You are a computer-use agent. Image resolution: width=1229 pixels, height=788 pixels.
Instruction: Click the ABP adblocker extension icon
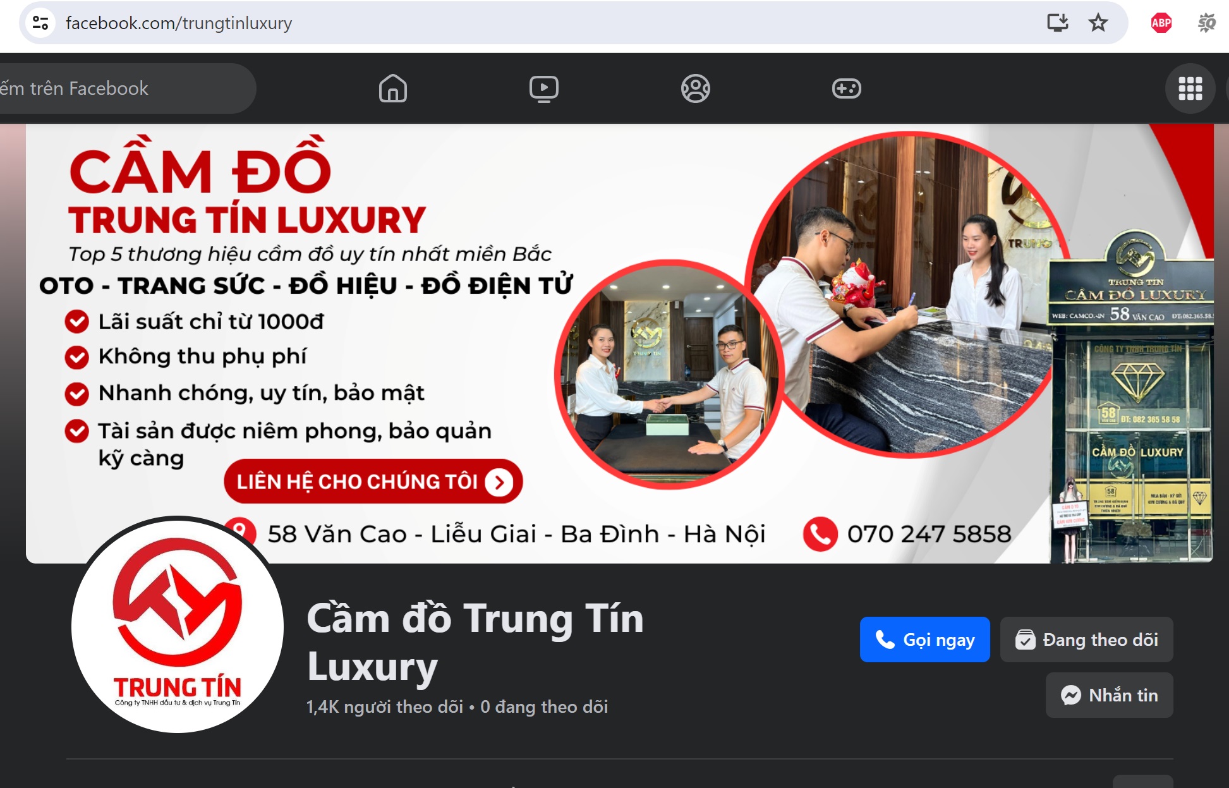(x=1160, y=23)
